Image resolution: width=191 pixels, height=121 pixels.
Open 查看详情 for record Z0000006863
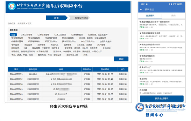(123, 94)
